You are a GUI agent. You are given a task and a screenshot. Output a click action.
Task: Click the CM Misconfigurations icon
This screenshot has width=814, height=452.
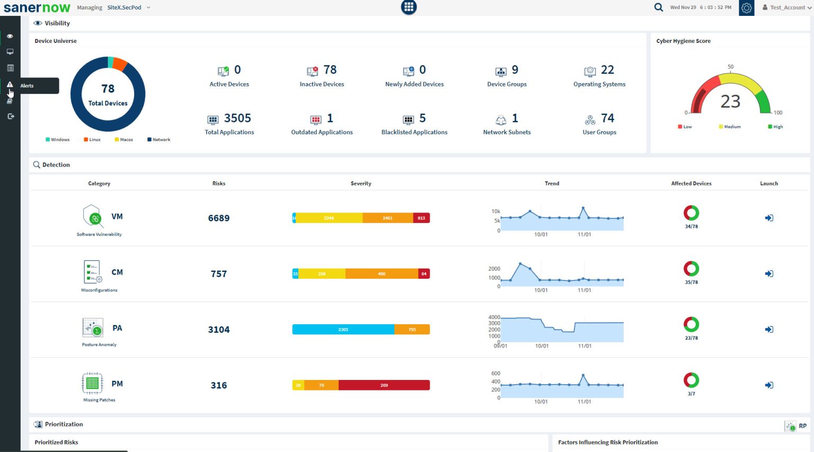(92, 272)
